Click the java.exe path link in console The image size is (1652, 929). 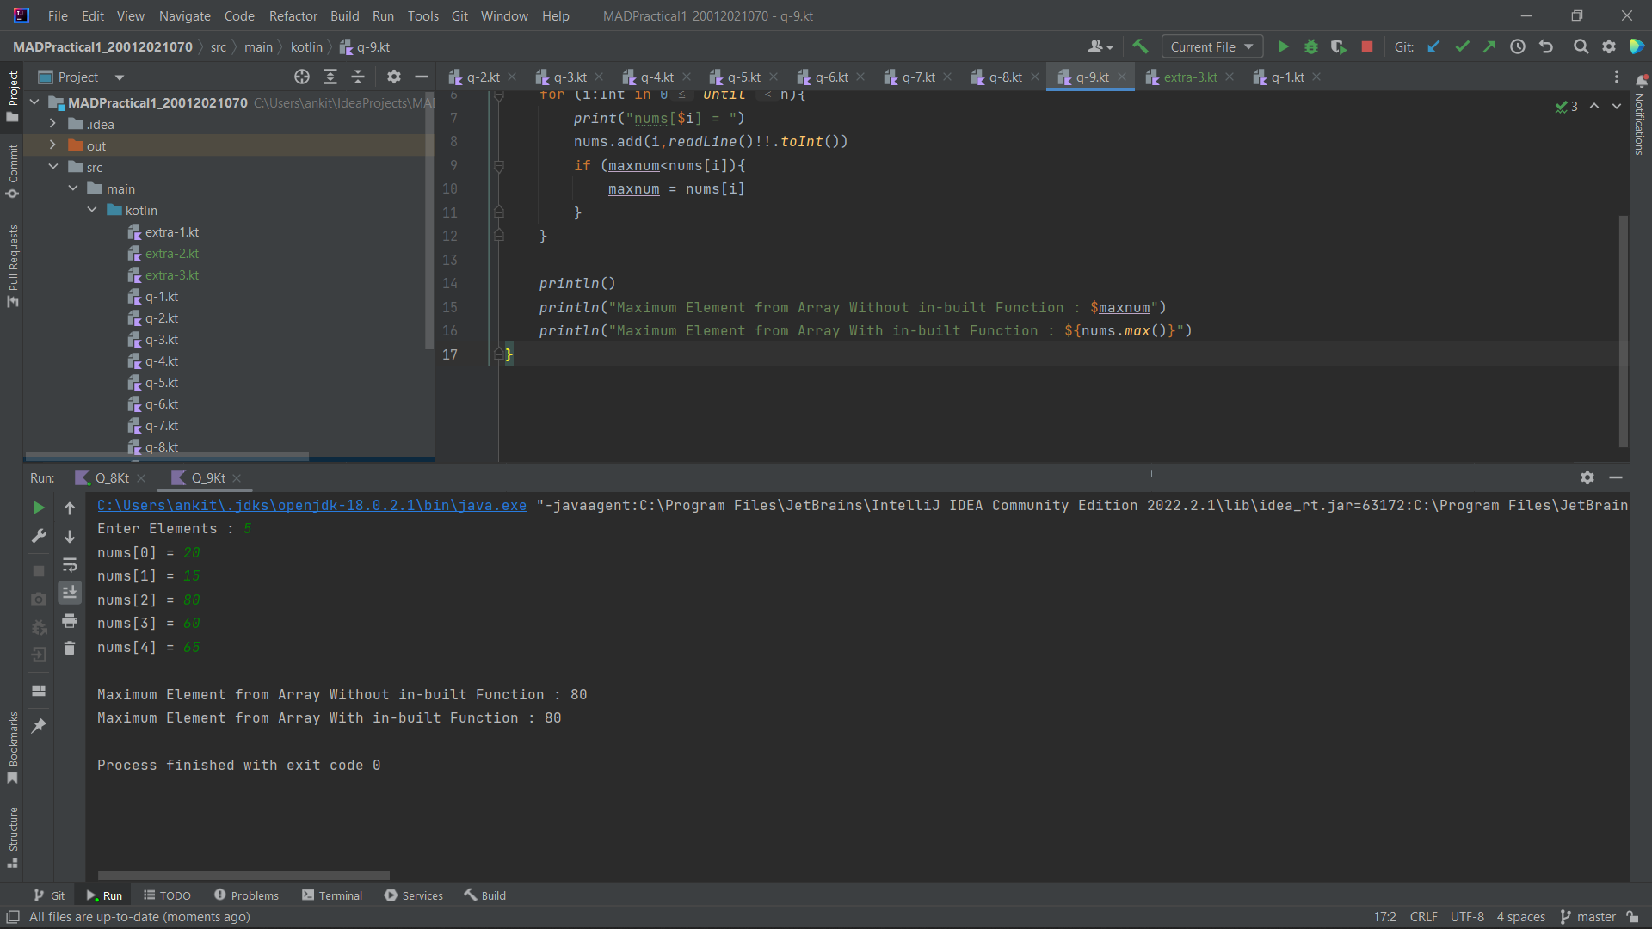311,506
